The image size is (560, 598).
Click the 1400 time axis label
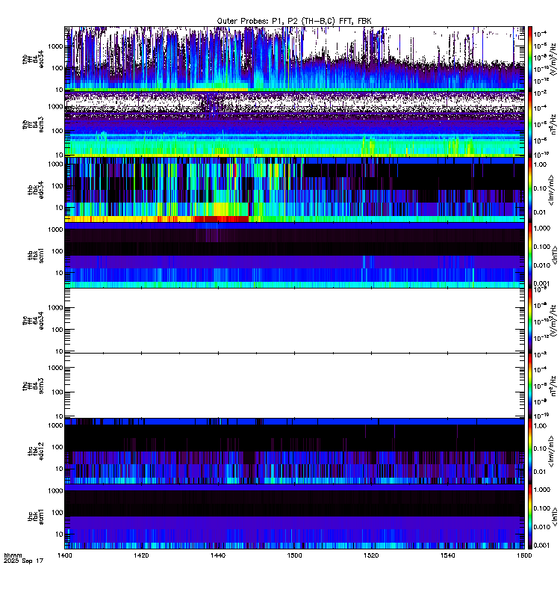pos(64,555)
